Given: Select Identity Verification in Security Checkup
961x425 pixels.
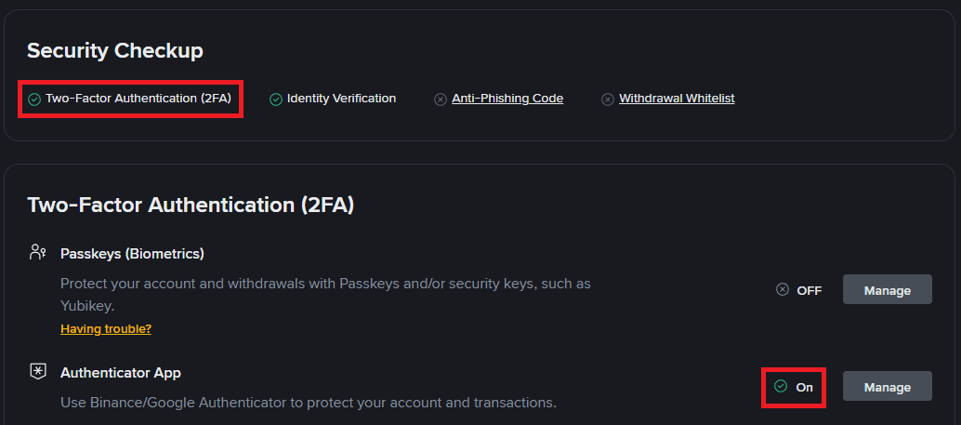Looking at the screenshot, I should point(341,99).
